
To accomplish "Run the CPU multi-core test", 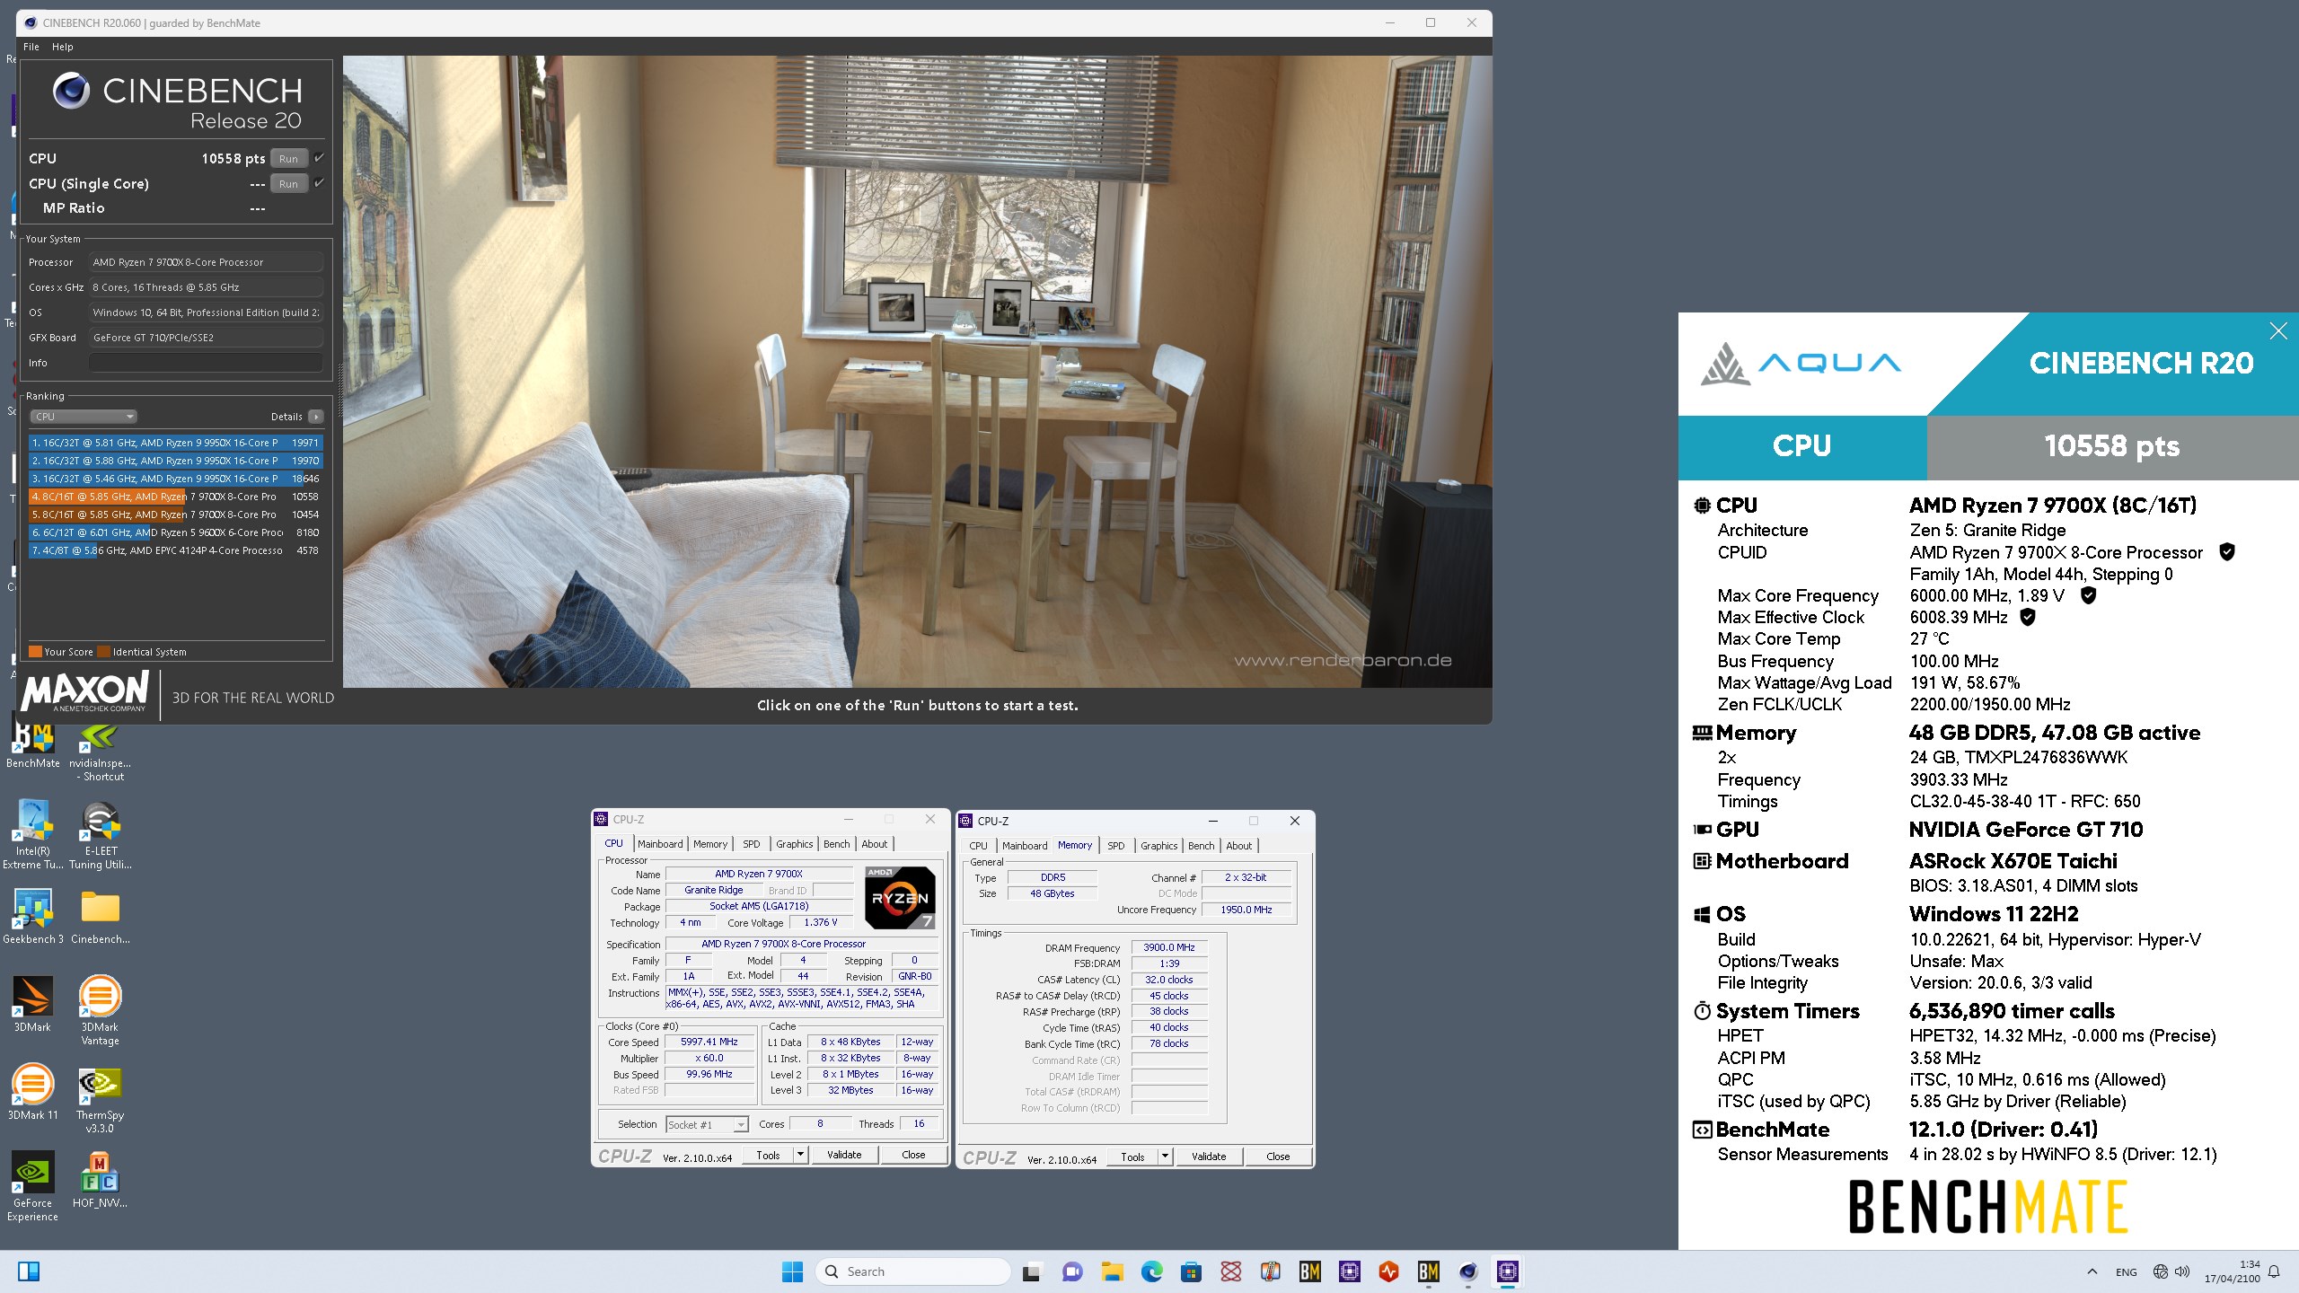I will pyautogui.click(x=288, y=158).
